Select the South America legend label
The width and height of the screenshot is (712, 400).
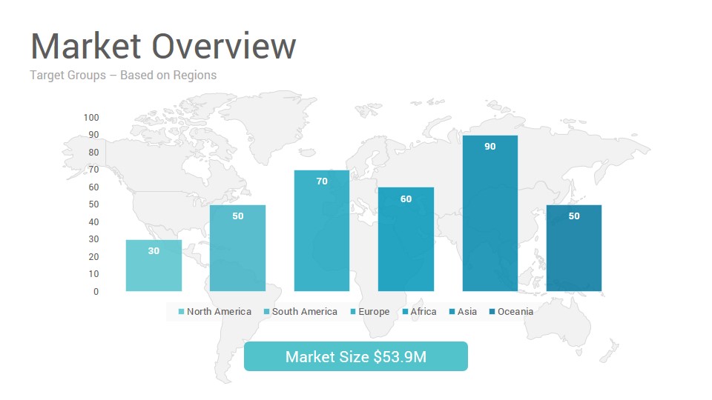pos(305,312)
